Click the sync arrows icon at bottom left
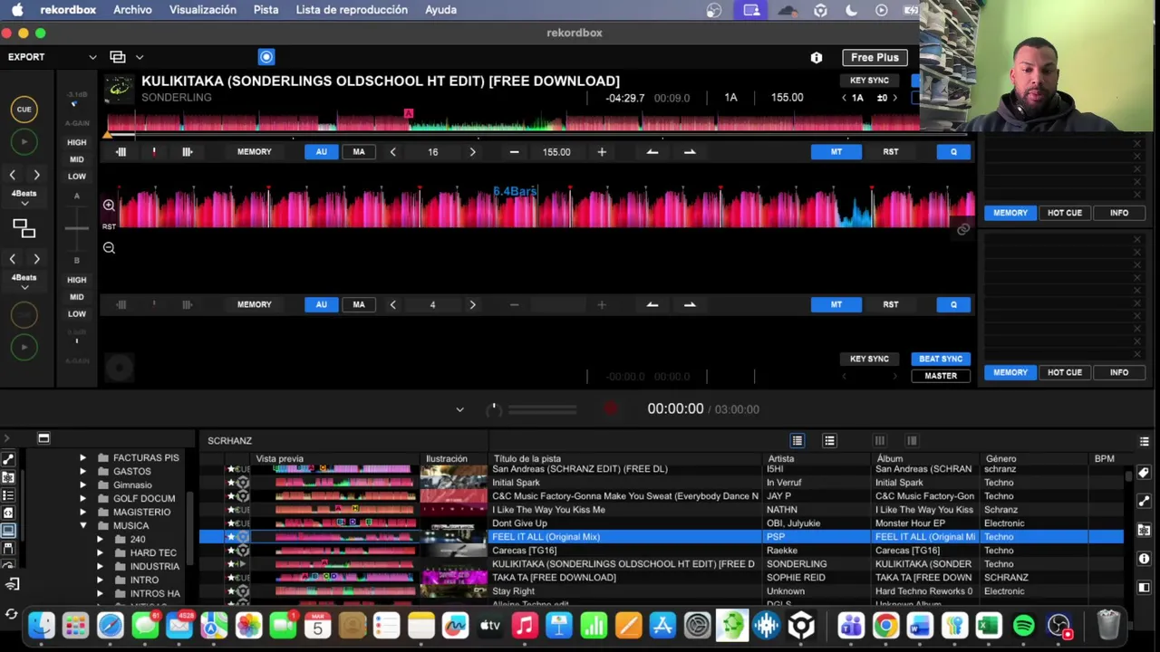 pos(11,614)
